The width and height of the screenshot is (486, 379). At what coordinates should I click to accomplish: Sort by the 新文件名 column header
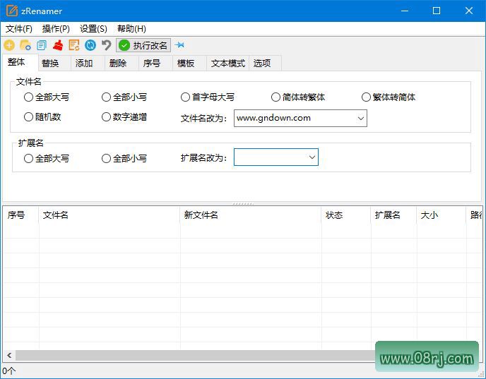pyautogui.click(x=251, y=215)
